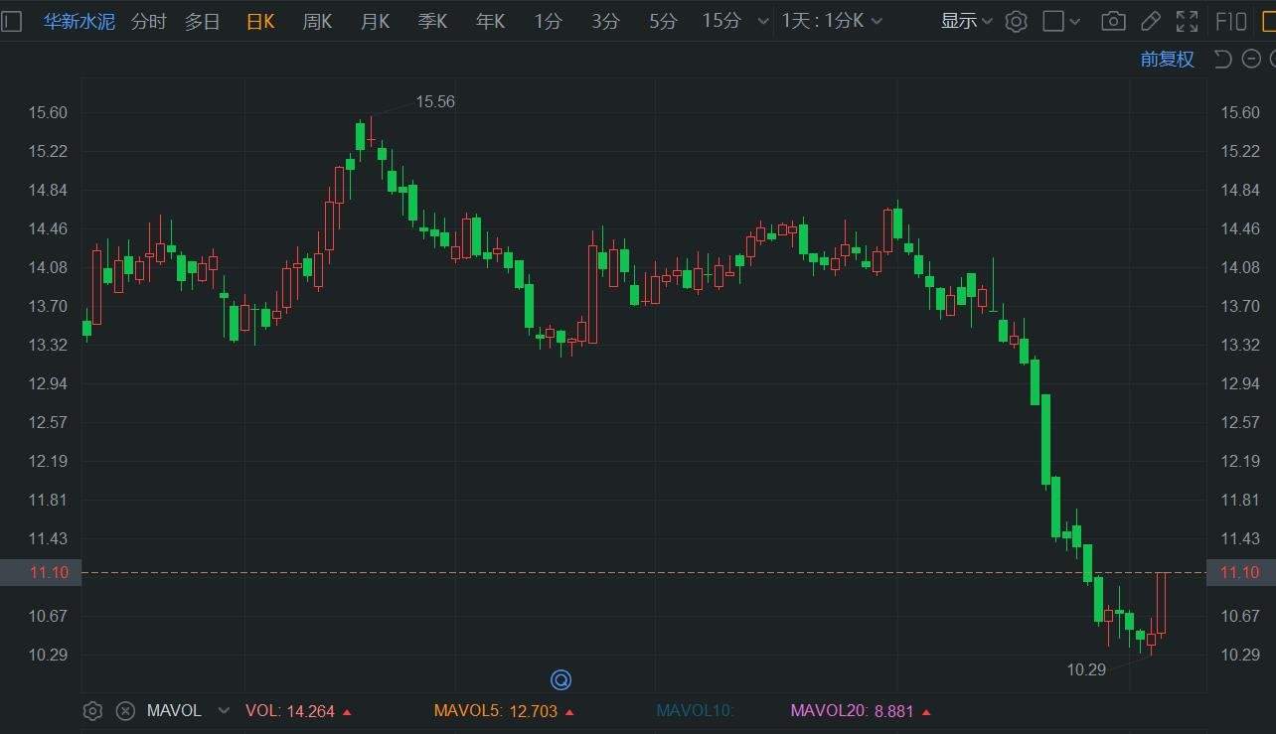Click the right 11.10 current price tag
The height and width of the screenshot is (734, 1276).
[x=1241, y=572]
